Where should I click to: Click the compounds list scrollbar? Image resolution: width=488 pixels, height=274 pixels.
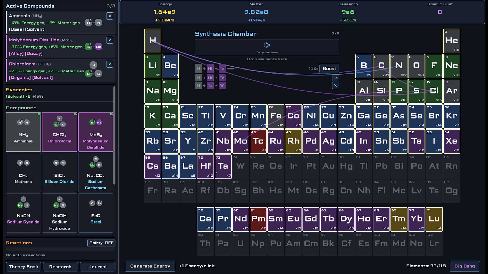tap(114, 136)
